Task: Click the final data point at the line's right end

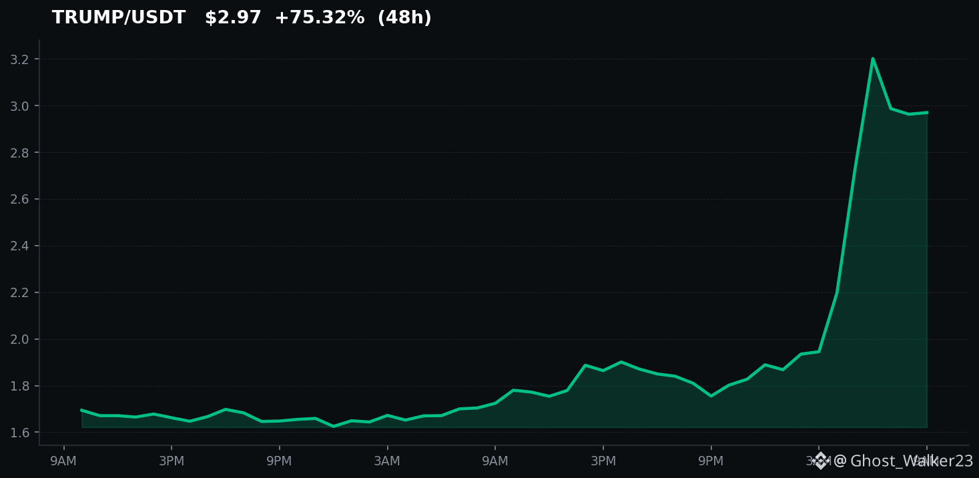Action: point(926,113)
